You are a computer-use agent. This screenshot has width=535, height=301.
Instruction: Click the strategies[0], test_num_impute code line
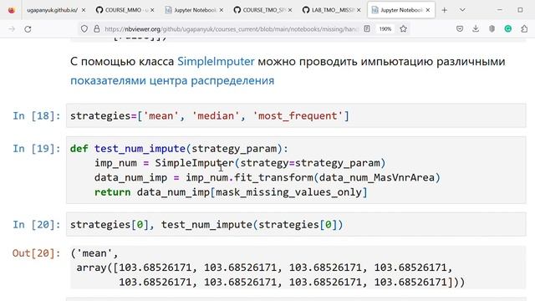[206, 225]
